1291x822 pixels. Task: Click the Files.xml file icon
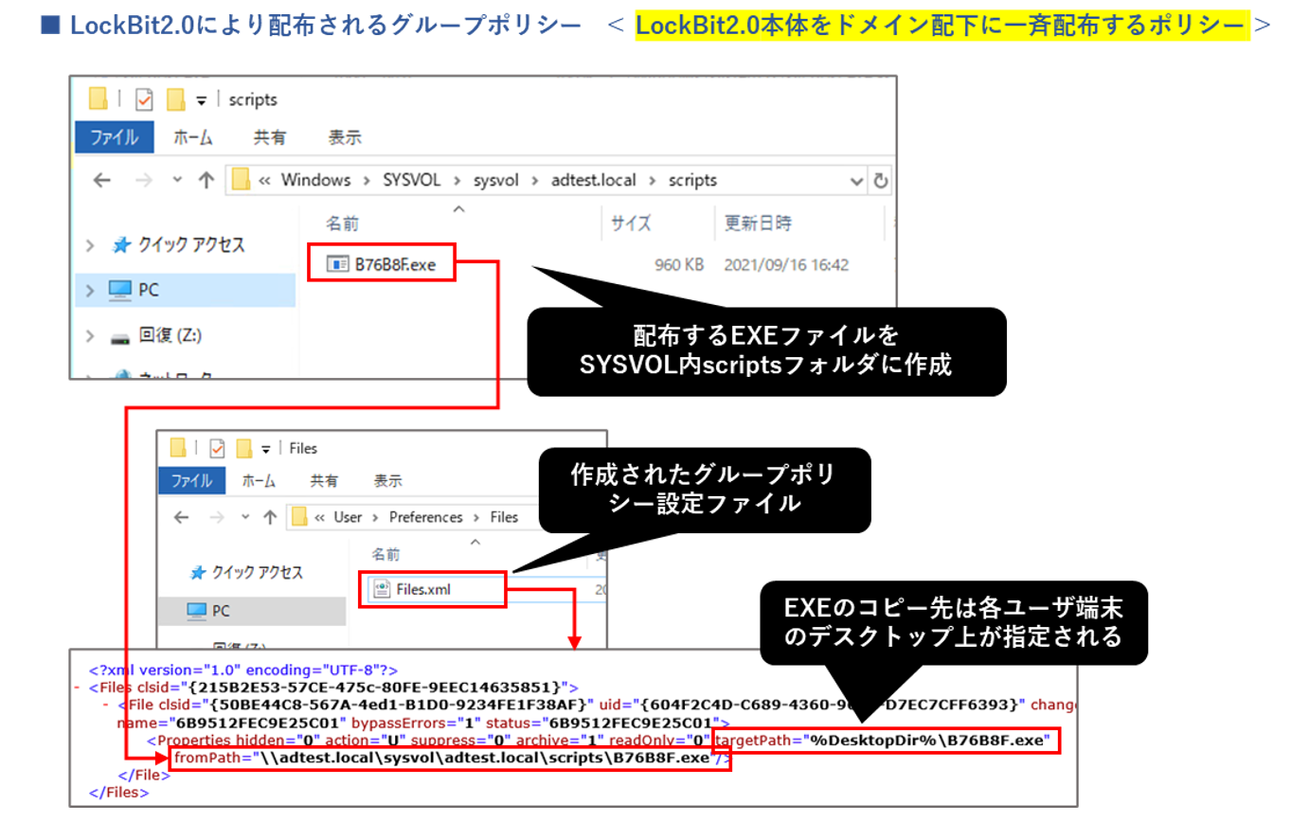(x=381, y=589)
